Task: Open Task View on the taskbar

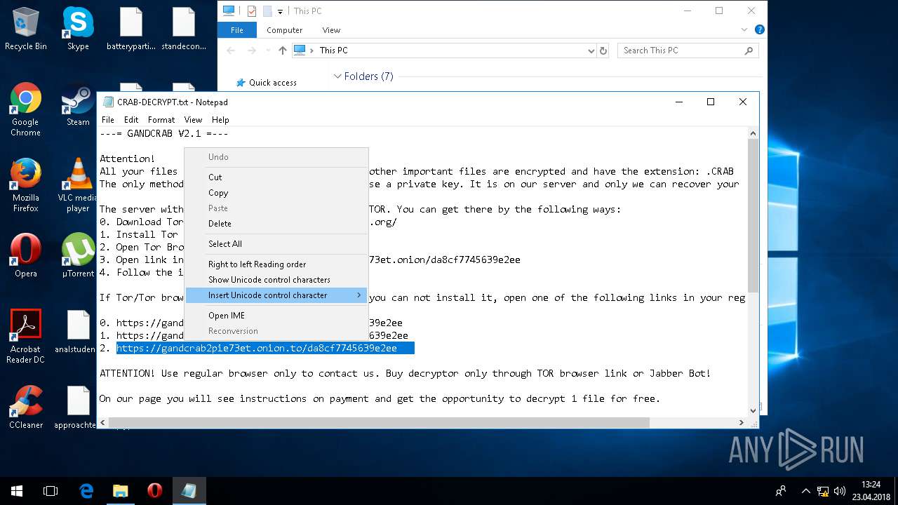Action: pos(51,491)
